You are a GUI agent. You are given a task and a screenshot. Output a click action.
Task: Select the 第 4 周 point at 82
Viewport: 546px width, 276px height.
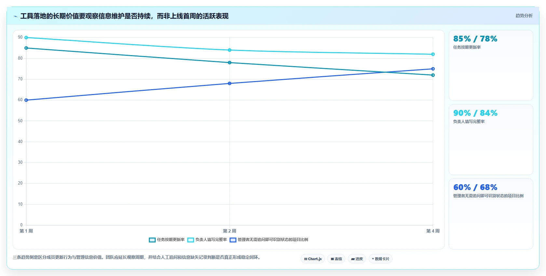click(433, 54)
